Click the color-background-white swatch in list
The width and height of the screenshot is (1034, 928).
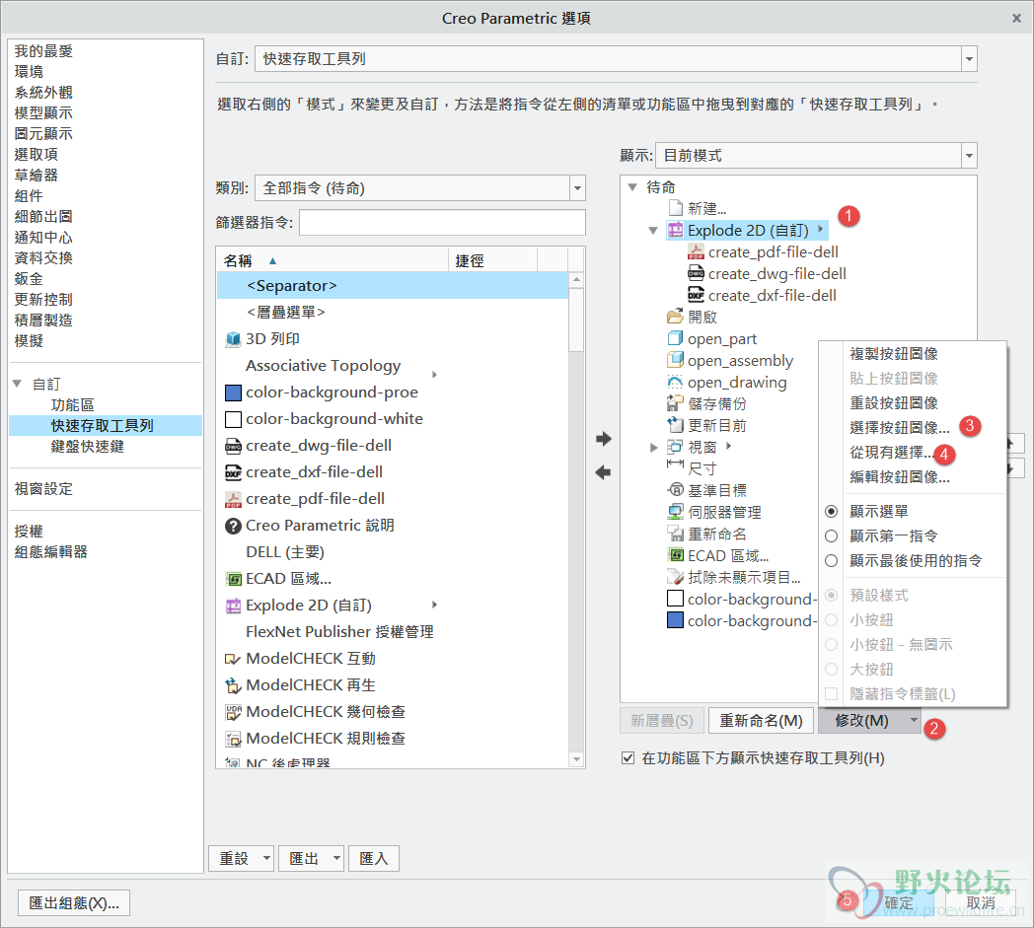tap(234, 419)
